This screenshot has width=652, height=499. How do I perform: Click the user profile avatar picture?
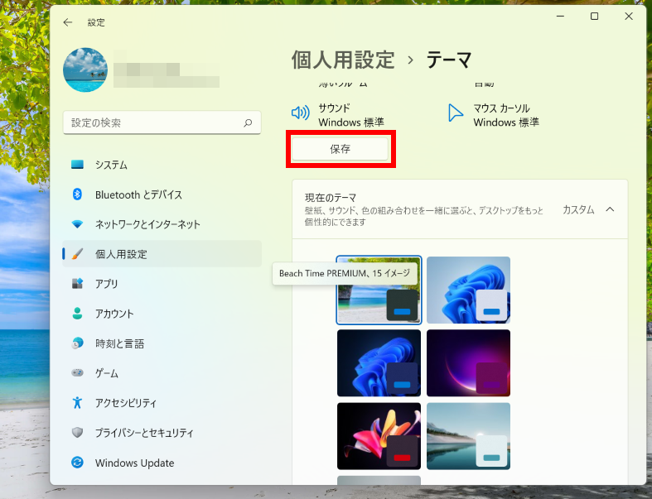(85, 70)
